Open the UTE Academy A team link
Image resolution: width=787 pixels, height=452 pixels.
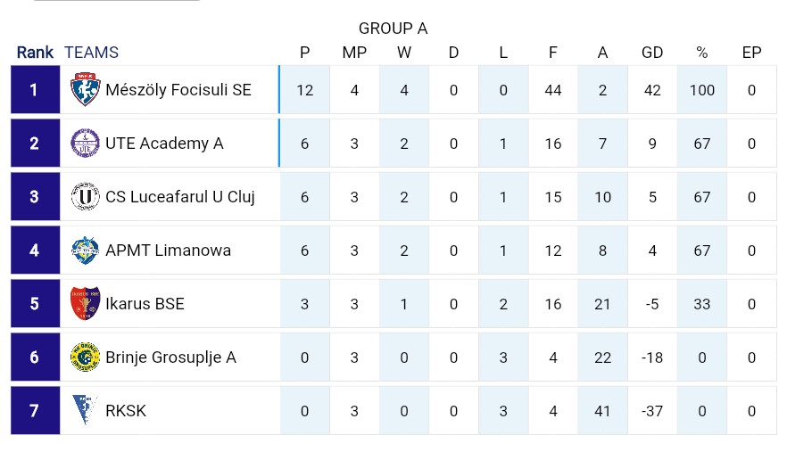(164, 144)
